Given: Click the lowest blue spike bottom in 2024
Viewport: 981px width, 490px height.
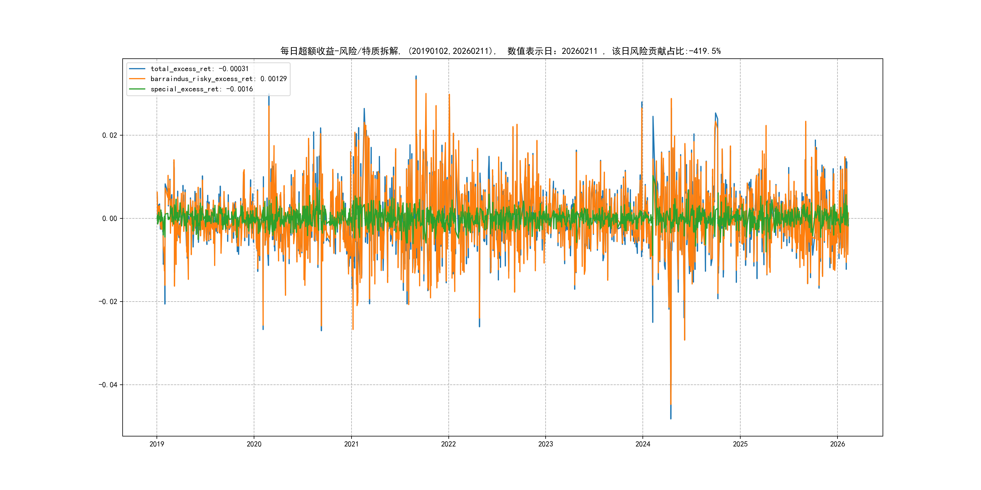Looking at the screenshot, I should point(671,418).
